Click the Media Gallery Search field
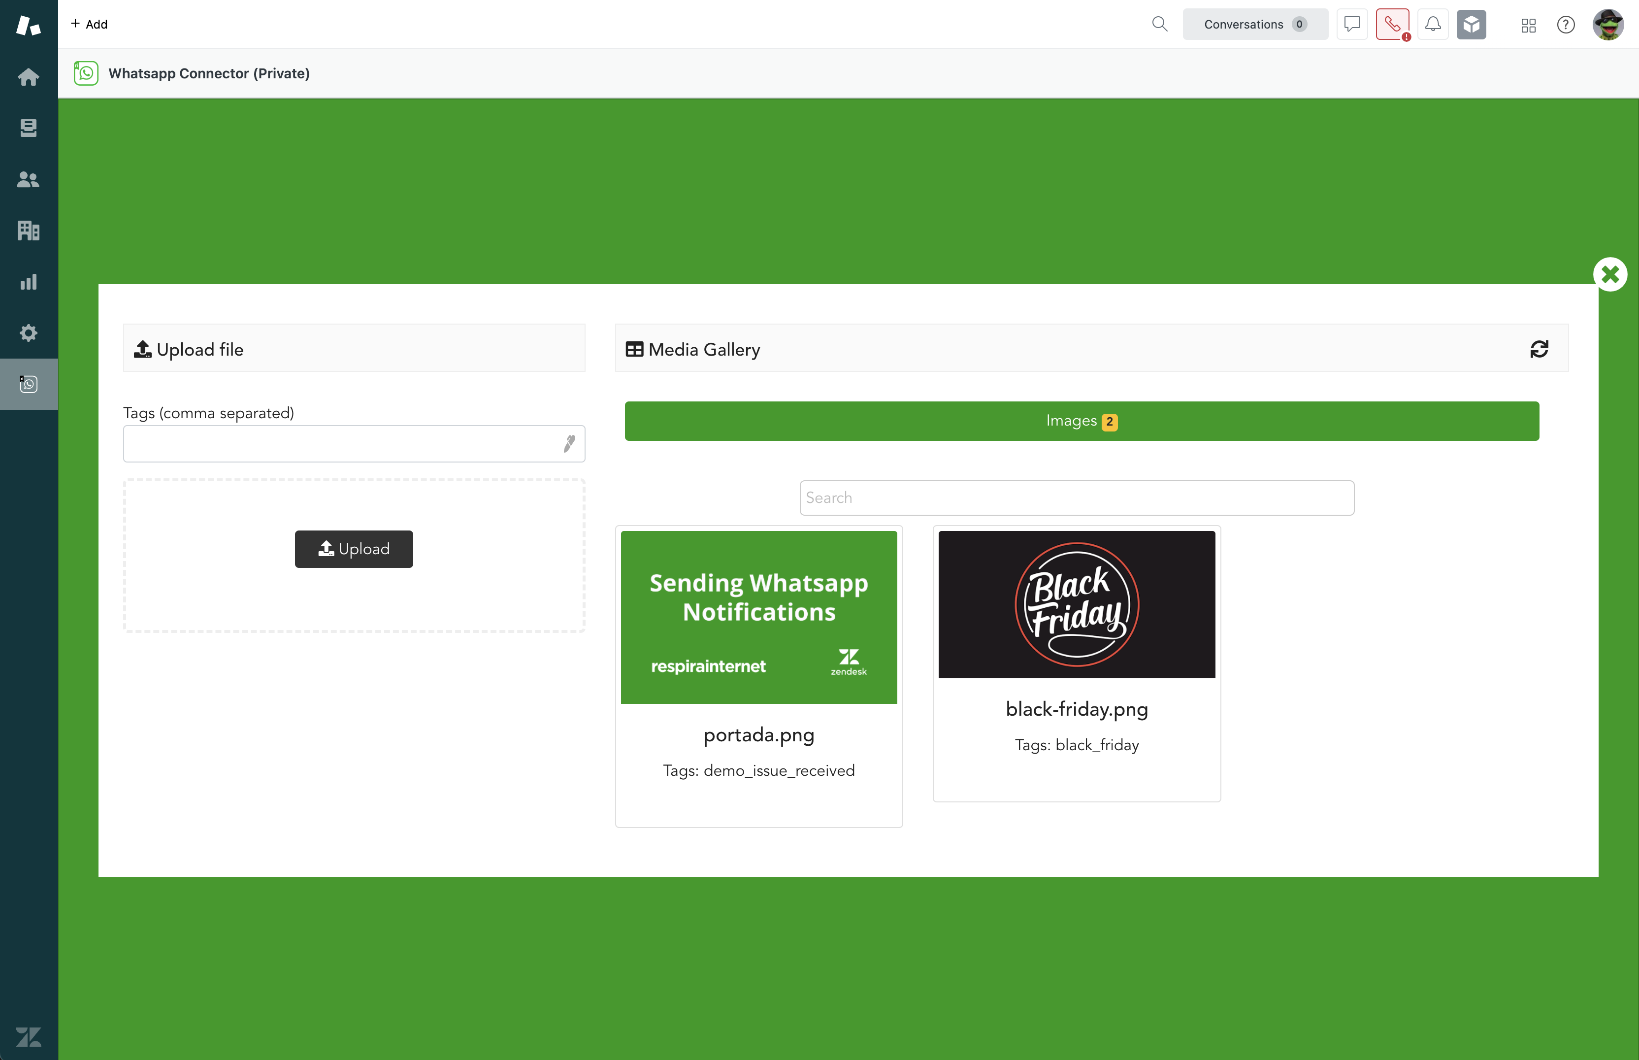 coord(1077,497)
